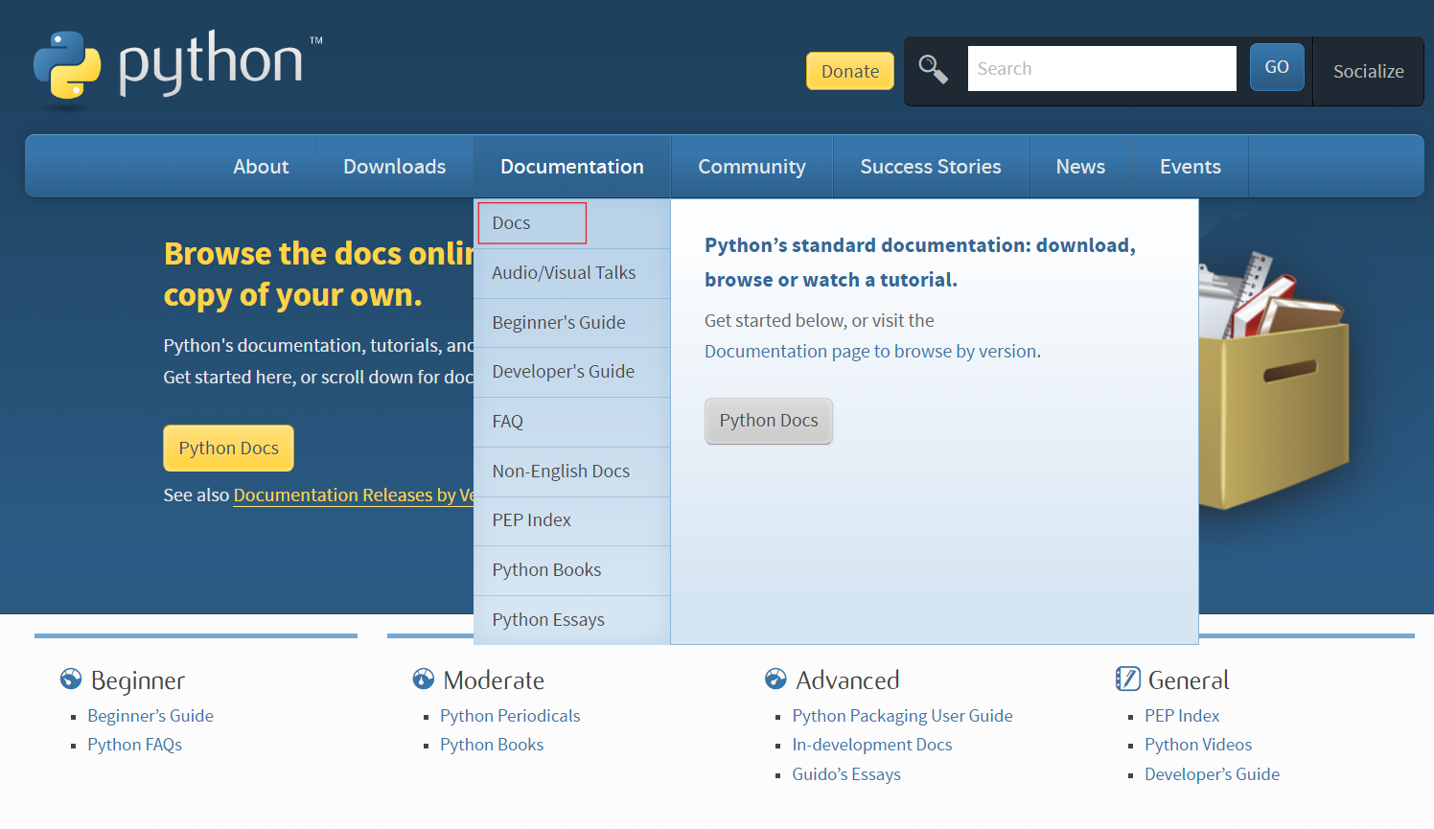The image size is (1434, 829).
Task: Select Non-English Docs from the dropdown
Action: pyautogui.click(x=561, y=471)
